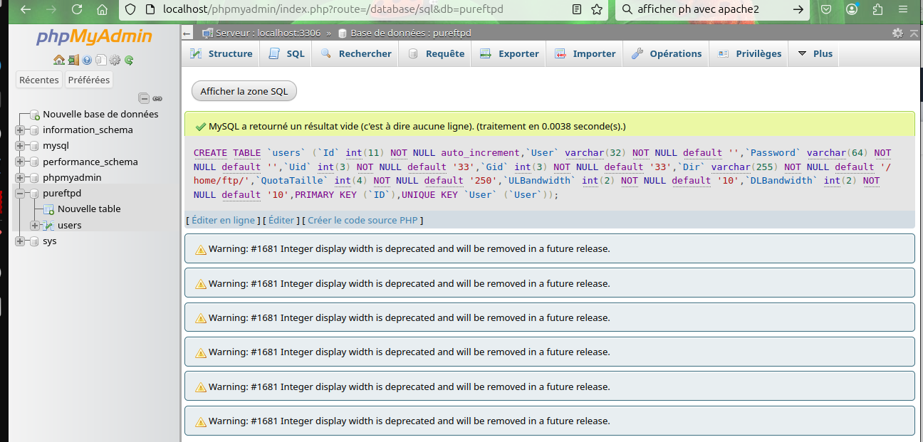Open navigation panel settings gear icon
This screenshot has height=442, width=923.
tap(115, 60)
